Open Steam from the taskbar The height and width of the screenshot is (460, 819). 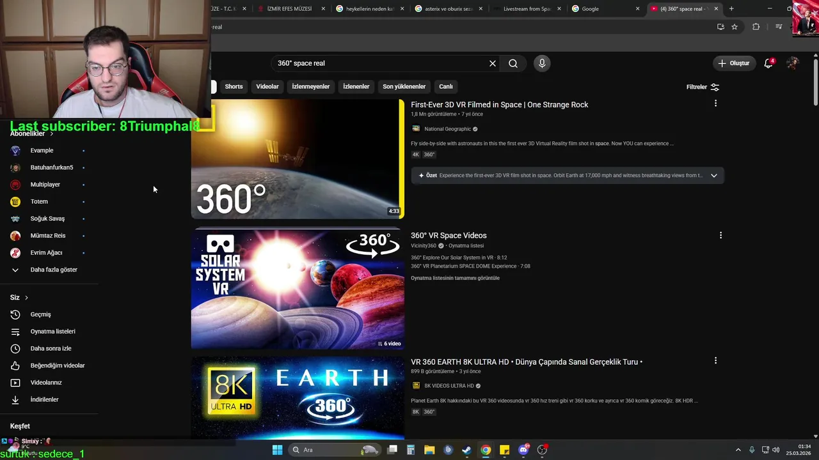tap(467, 450)
